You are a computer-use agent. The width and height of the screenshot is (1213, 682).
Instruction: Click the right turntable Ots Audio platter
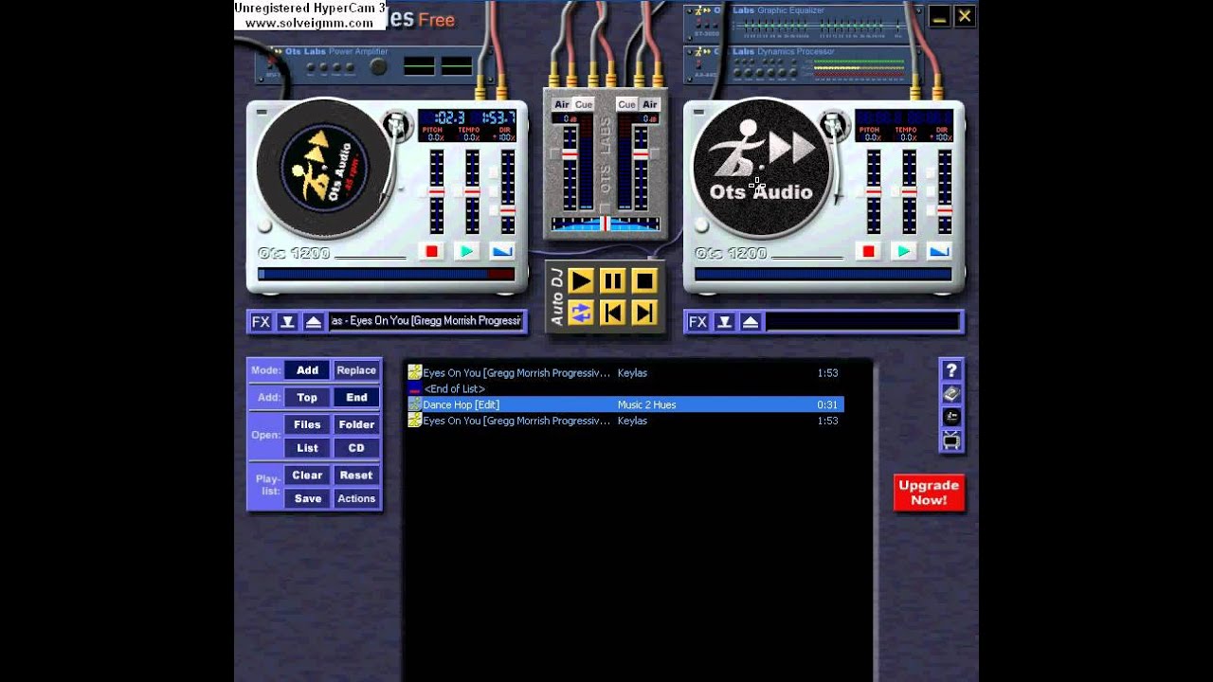(x=761, y=169)
